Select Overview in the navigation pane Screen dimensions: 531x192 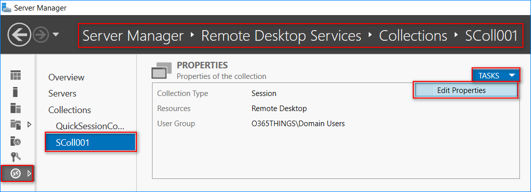click(x=66, y=77)
